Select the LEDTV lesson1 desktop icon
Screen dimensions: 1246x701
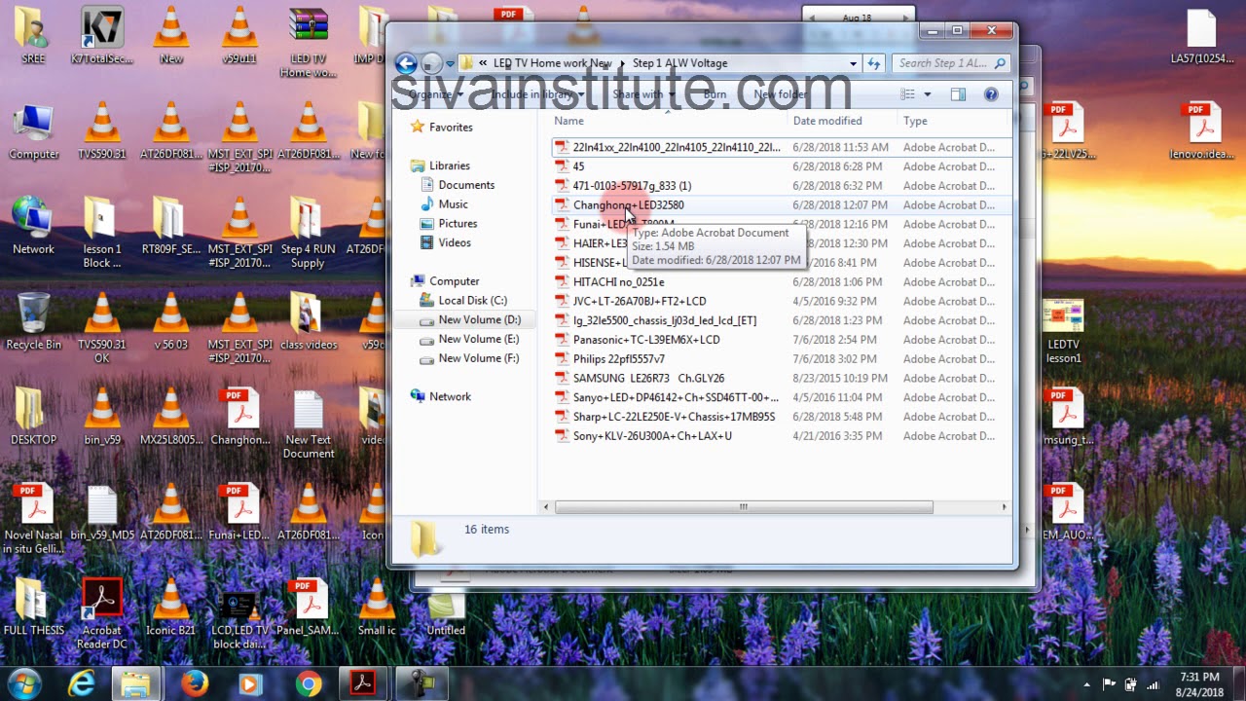point(1063,331)
